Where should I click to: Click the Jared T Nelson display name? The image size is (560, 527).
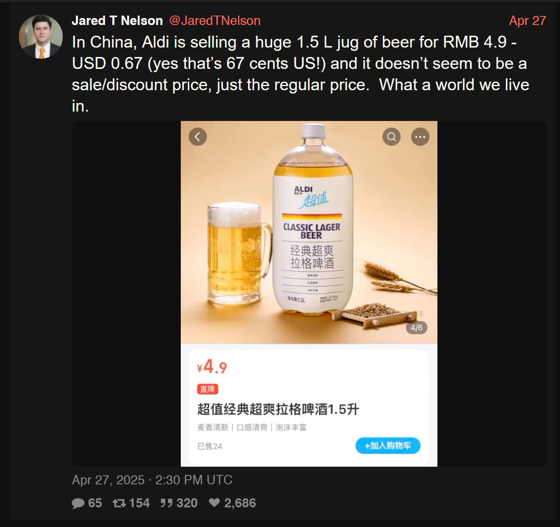[x=117, y=21]
